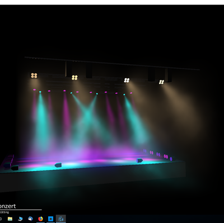
Task: Open the blue computer icon beside File Explorer
Action: tap(20, 219)
